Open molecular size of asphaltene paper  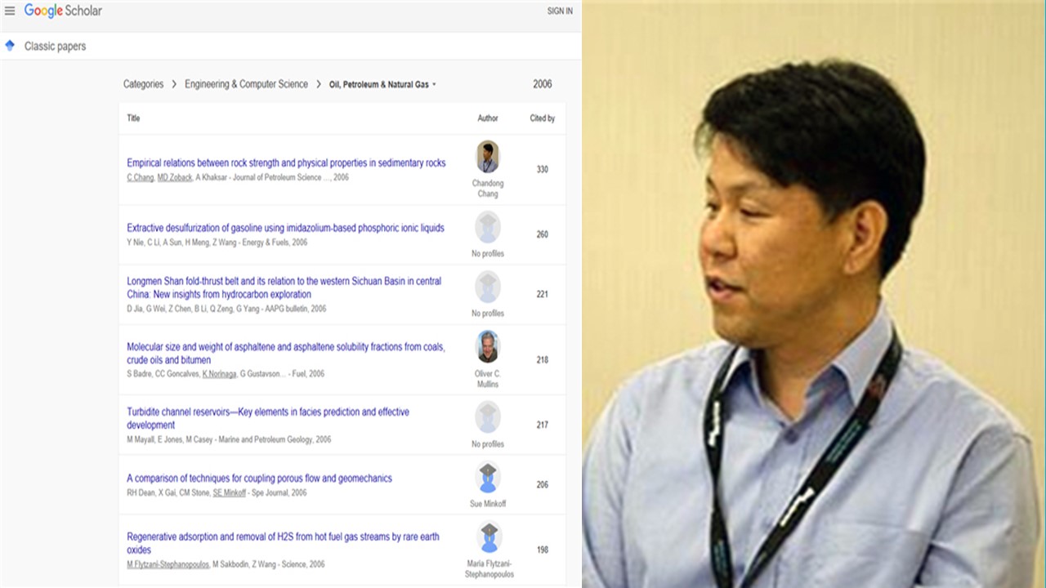point(286,353)
